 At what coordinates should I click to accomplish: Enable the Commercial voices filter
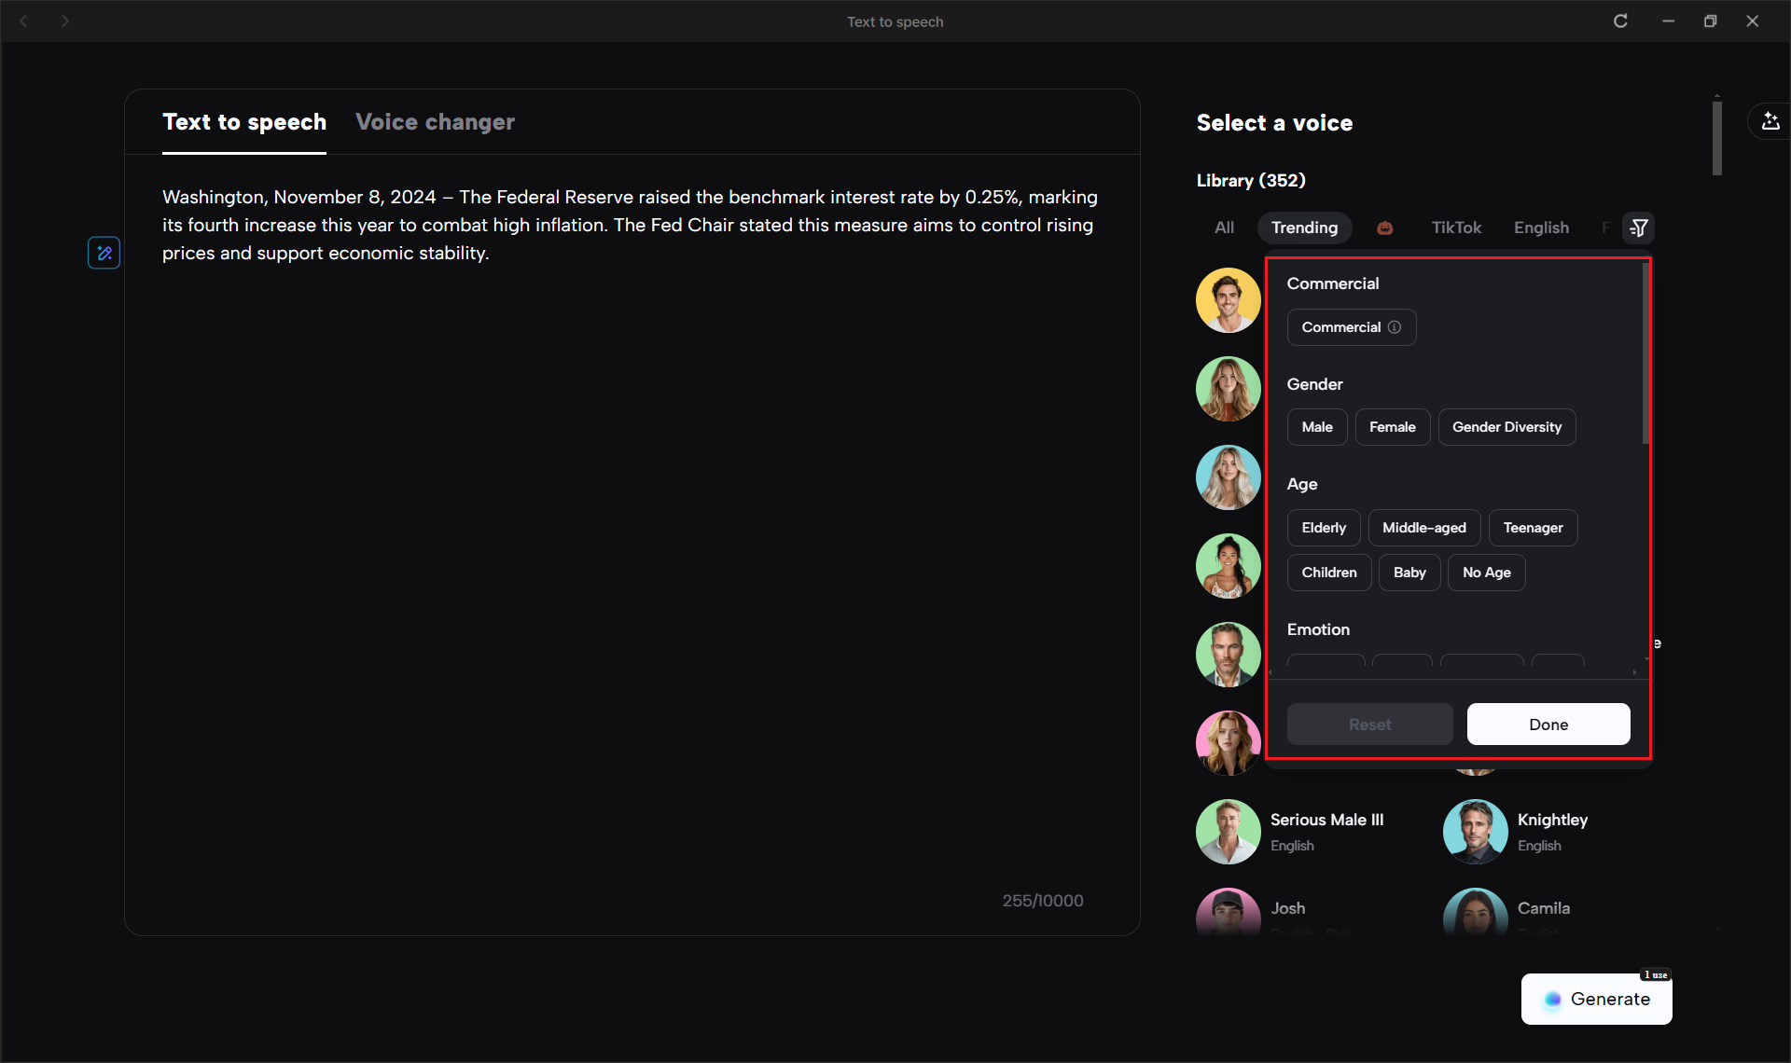1341,326
